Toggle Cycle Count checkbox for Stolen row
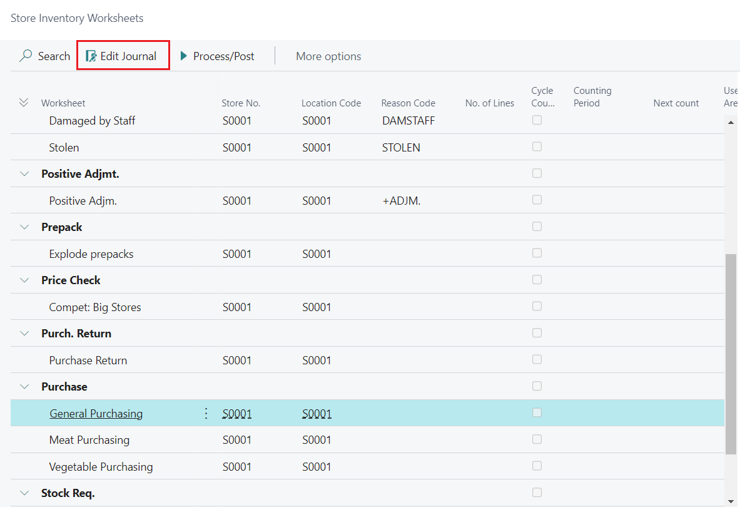Screen dimensions: 740x507 click(537, 147)
